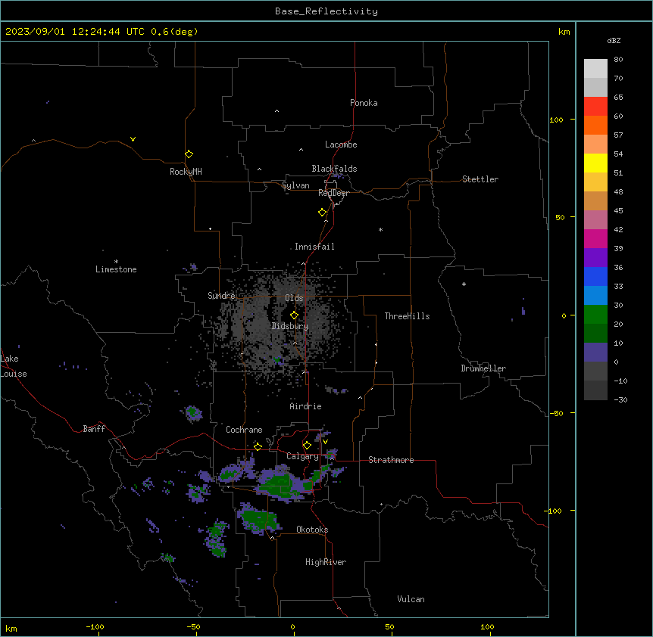Click the Blackfalds city label
The width and height of the screenshot is (653, 637).
click(x=334, y=169)
